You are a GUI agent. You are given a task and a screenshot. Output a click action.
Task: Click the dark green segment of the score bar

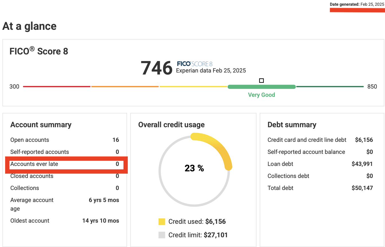tap(330, 87)
